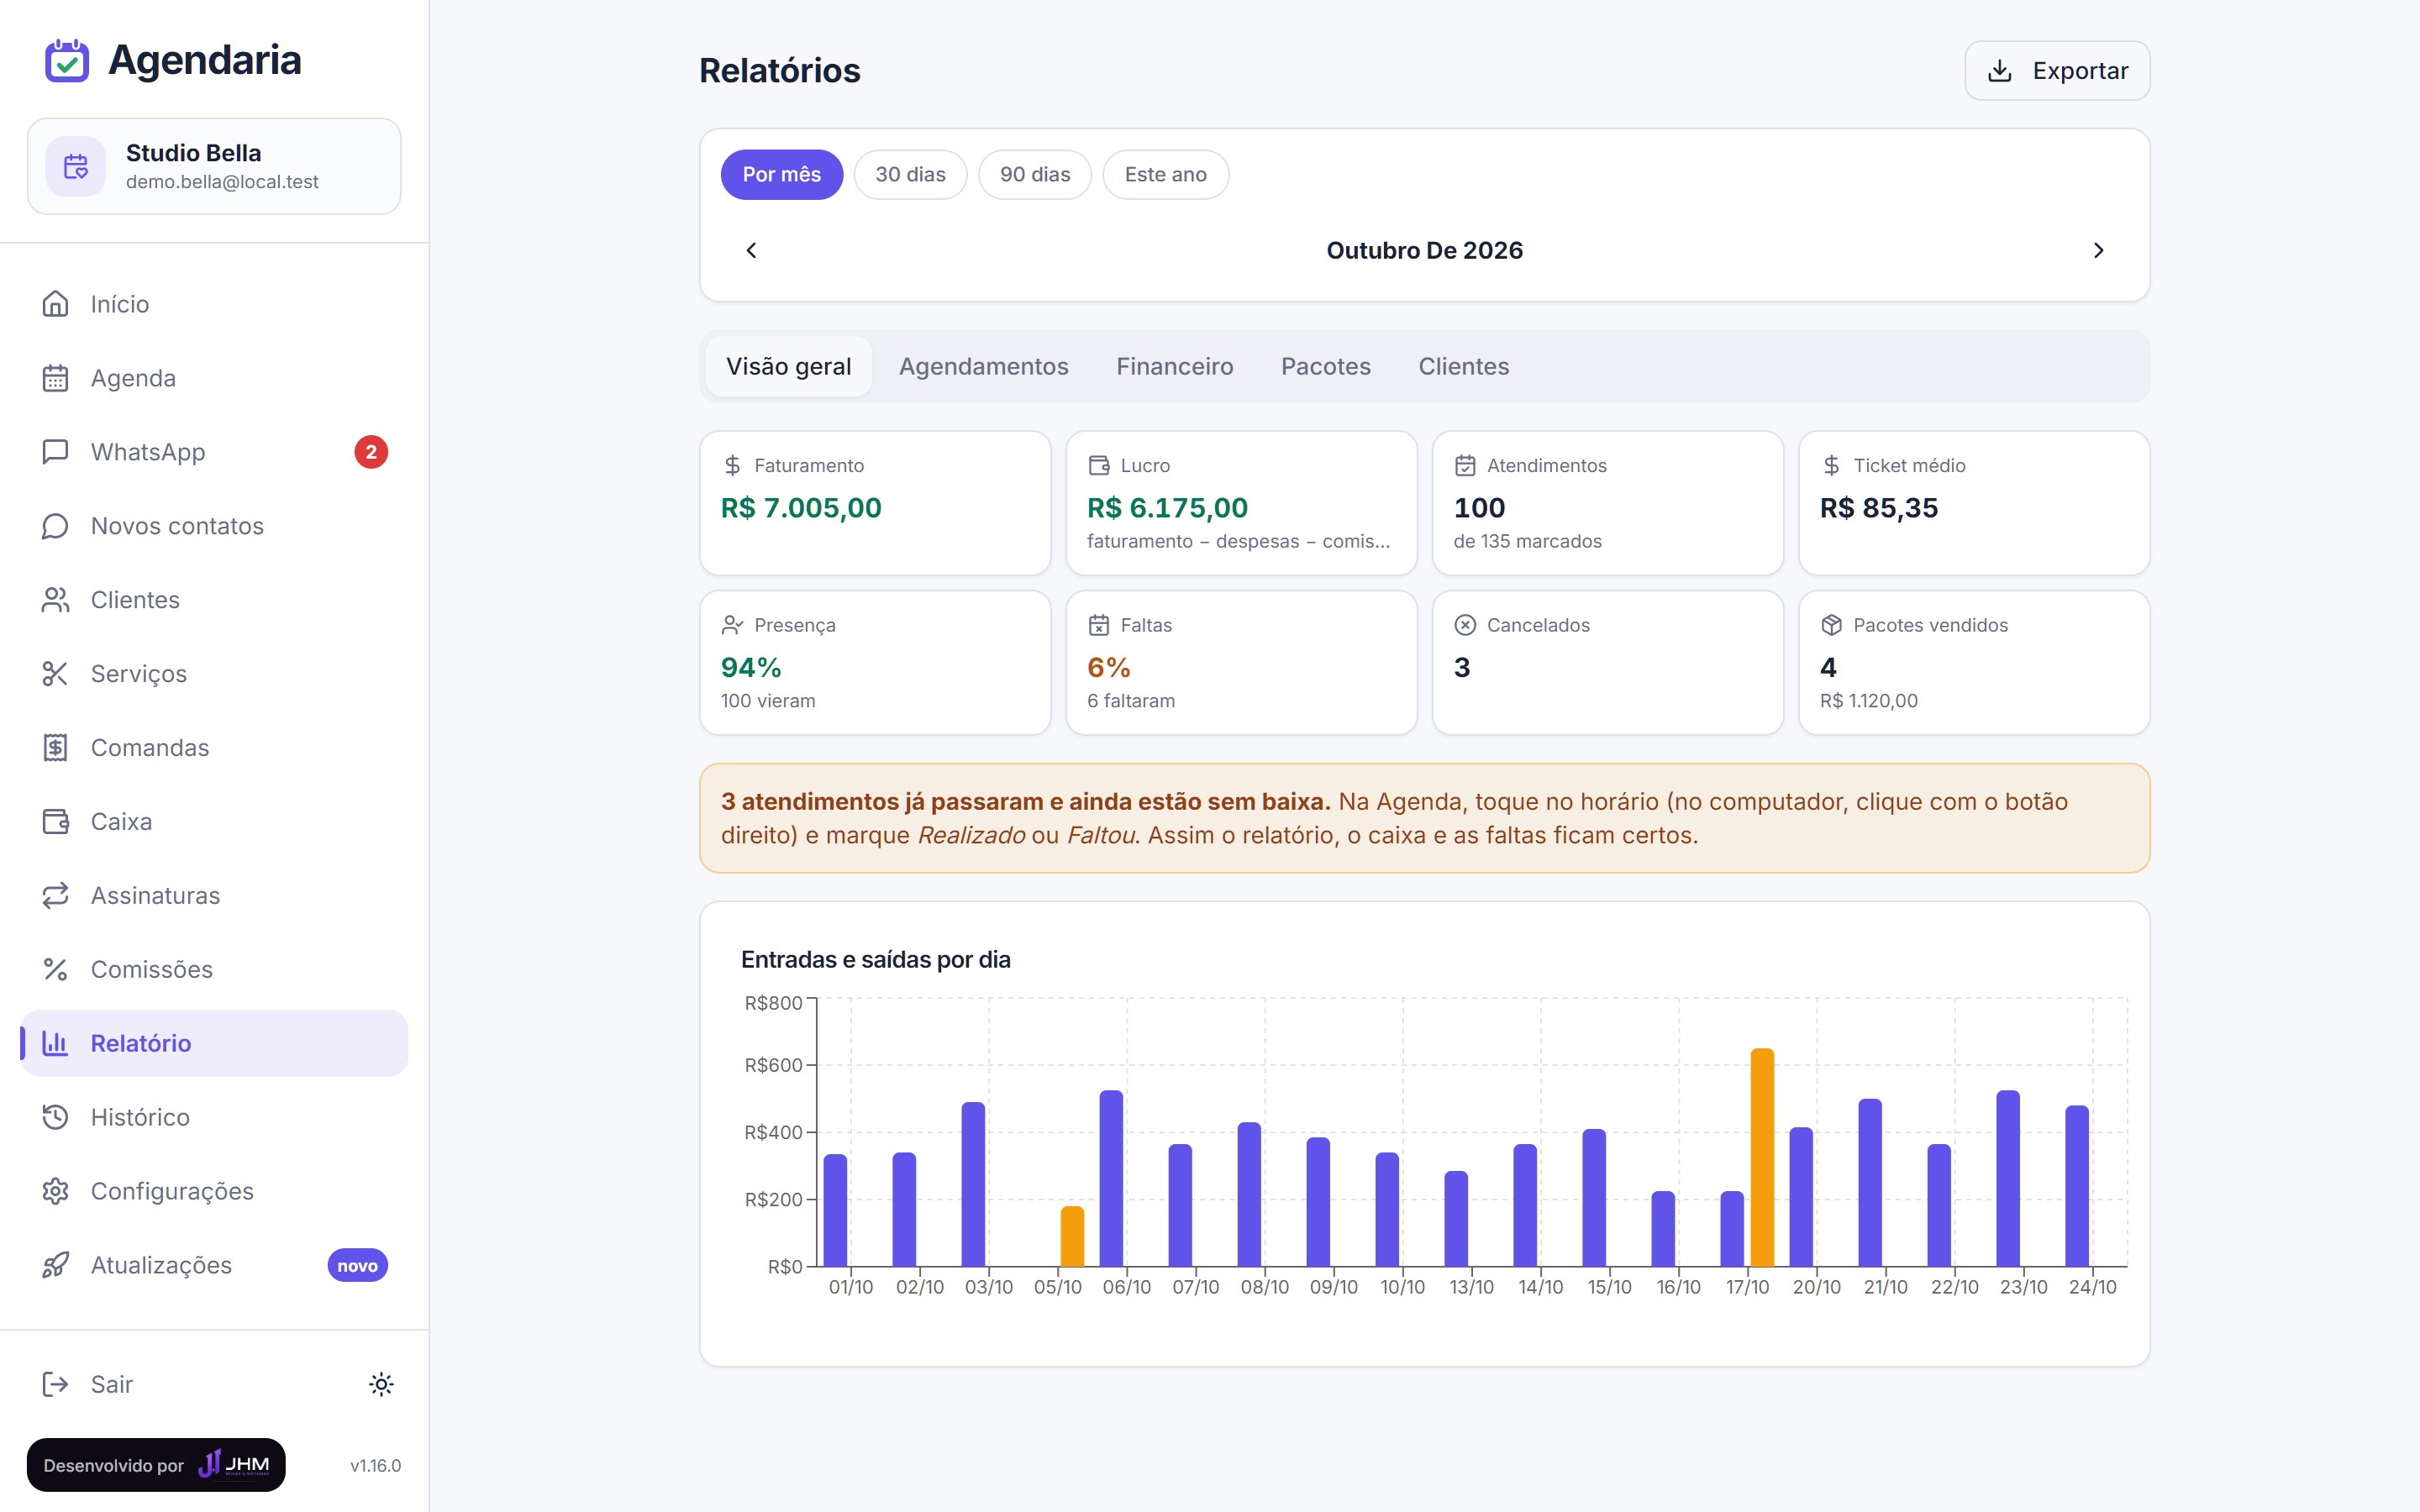This screenshot has height=1512, width=2420.
Task: Click the demo.bella@local.test email text
Action: 222,182
